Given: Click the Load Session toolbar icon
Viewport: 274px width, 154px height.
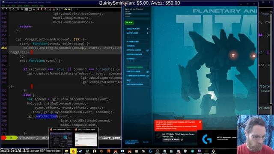Looking at the screenshot, I should 50,9.
